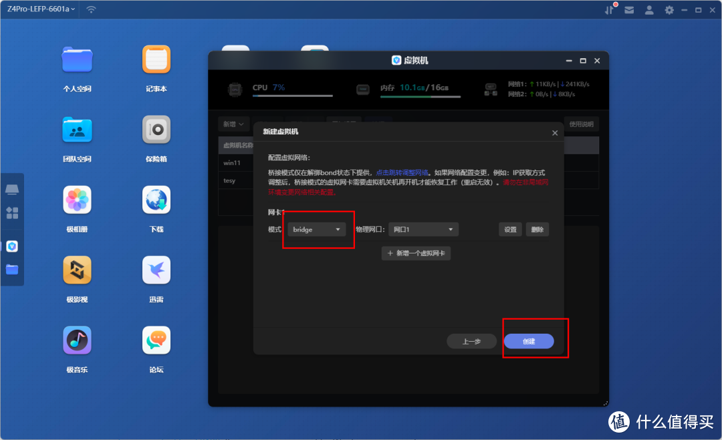
Task: Minimize the 虚拟机 window
Action: (x=569, y=61)
